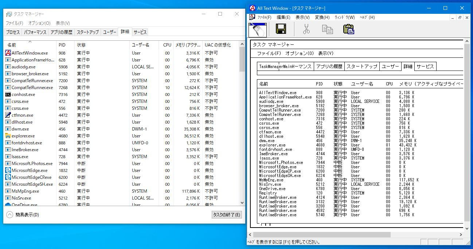Open the 編集(E) menu in All Text Window

point(284,17)
